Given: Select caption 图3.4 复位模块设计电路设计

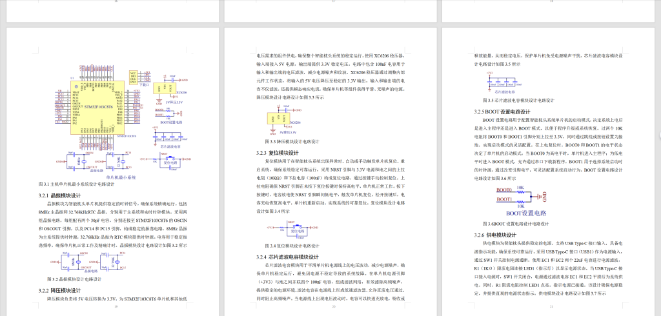Looking at the screenshot, I should point(292,246).
